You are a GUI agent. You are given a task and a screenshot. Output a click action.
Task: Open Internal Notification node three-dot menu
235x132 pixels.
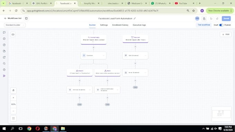(117, 90)
